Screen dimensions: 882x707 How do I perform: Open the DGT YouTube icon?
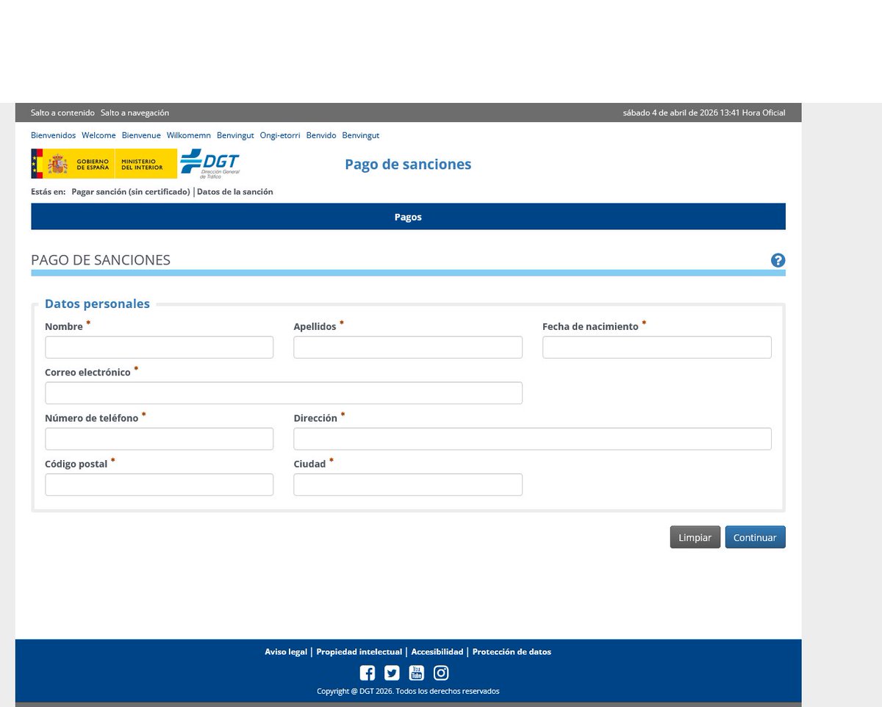[x=416, y=672]
